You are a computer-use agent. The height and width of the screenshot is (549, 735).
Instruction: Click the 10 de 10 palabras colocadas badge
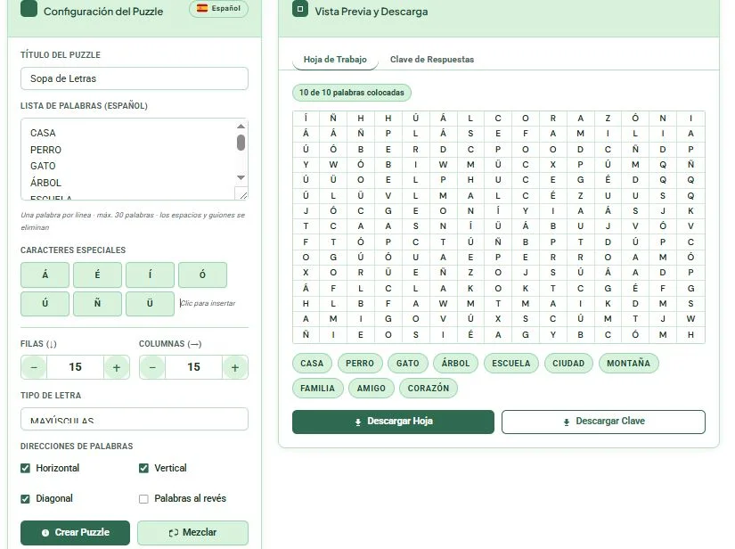point(352,93)
